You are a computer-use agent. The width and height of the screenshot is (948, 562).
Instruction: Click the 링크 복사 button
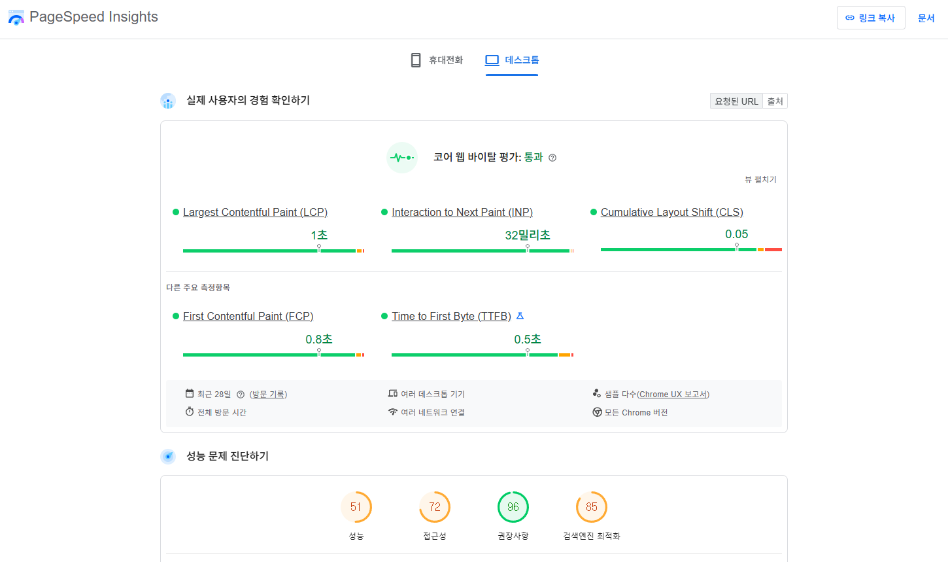tap(870, 18)
